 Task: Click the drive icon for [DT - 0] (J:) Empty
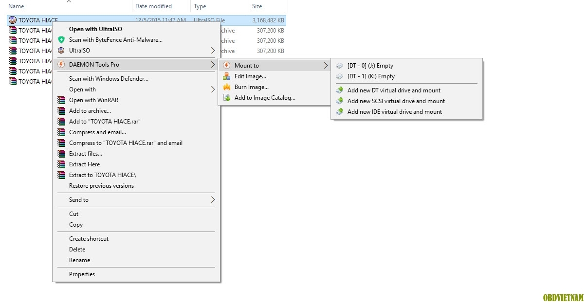tap(340, 66)
